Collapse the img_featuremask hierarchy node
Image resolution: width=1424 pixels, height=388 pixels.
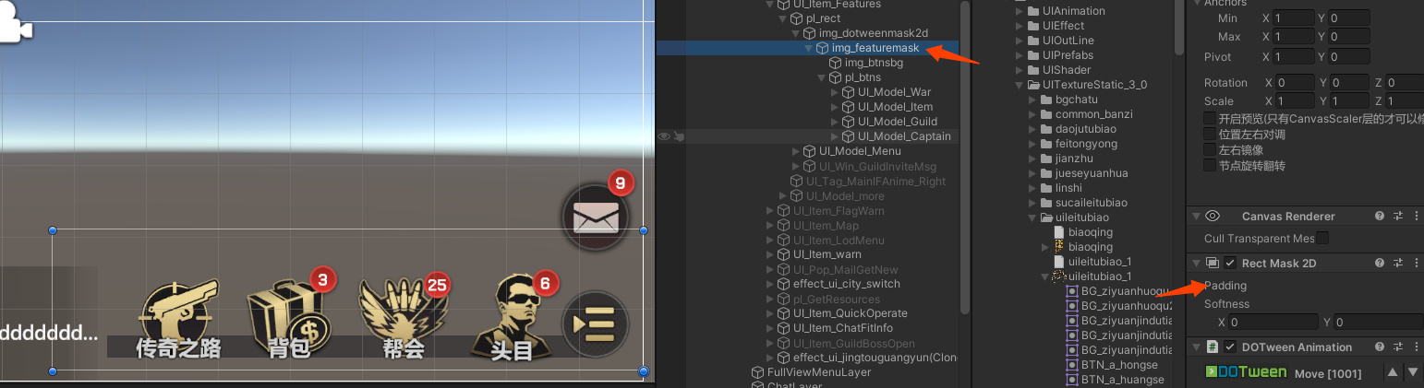click(x=809, y=48)
